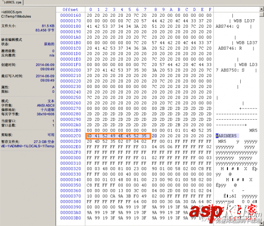264x226 pixels.
Task: Click offset row 00000320
Action: [70, 168]
